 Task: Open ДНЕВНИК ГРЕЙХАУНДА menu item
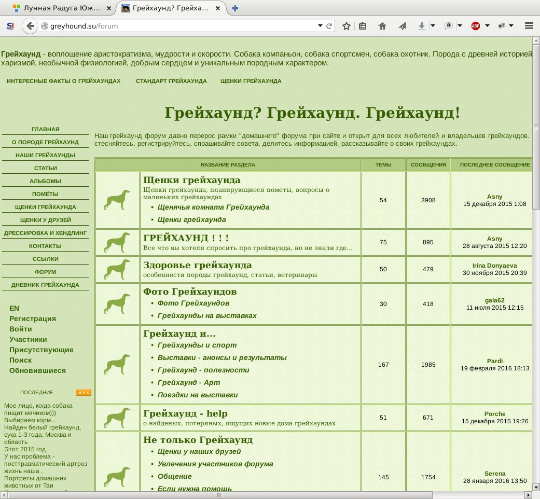point(46,285)
